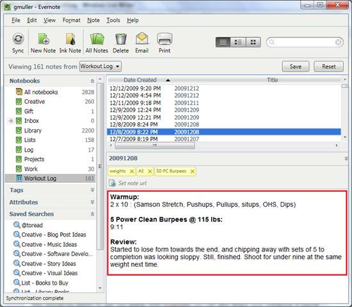Screen dimensions: 352x307
Task: Select note created 12/9/2009 12:24 PM
Action: (224, 110)
